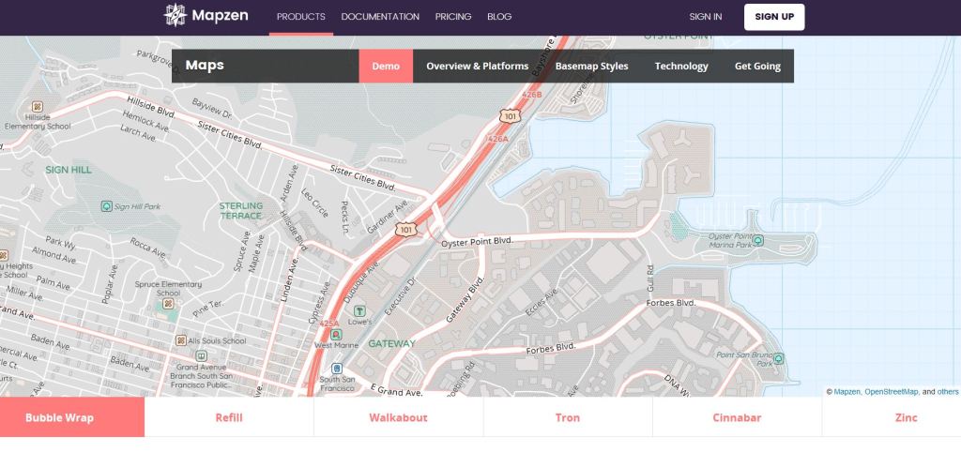Click the Hillside Blvd. street label near the top of the map
961x467 pixels.
[x=151, y=107]
